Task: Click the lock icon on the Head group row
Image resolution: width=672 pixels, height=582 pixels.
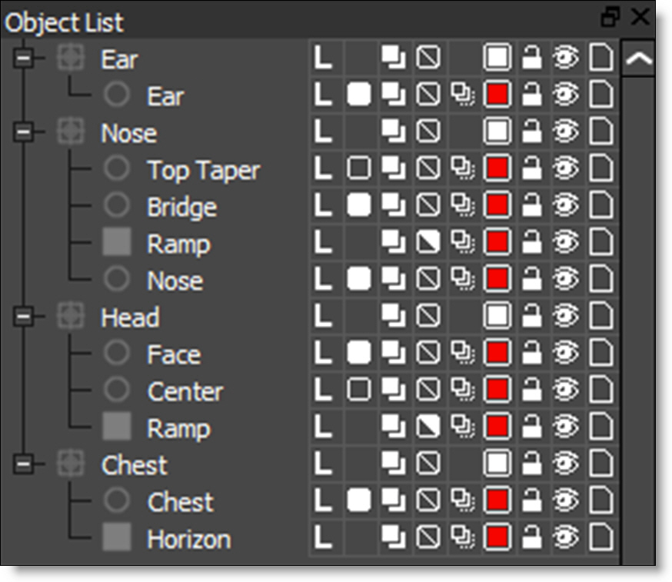Action: 531,316
